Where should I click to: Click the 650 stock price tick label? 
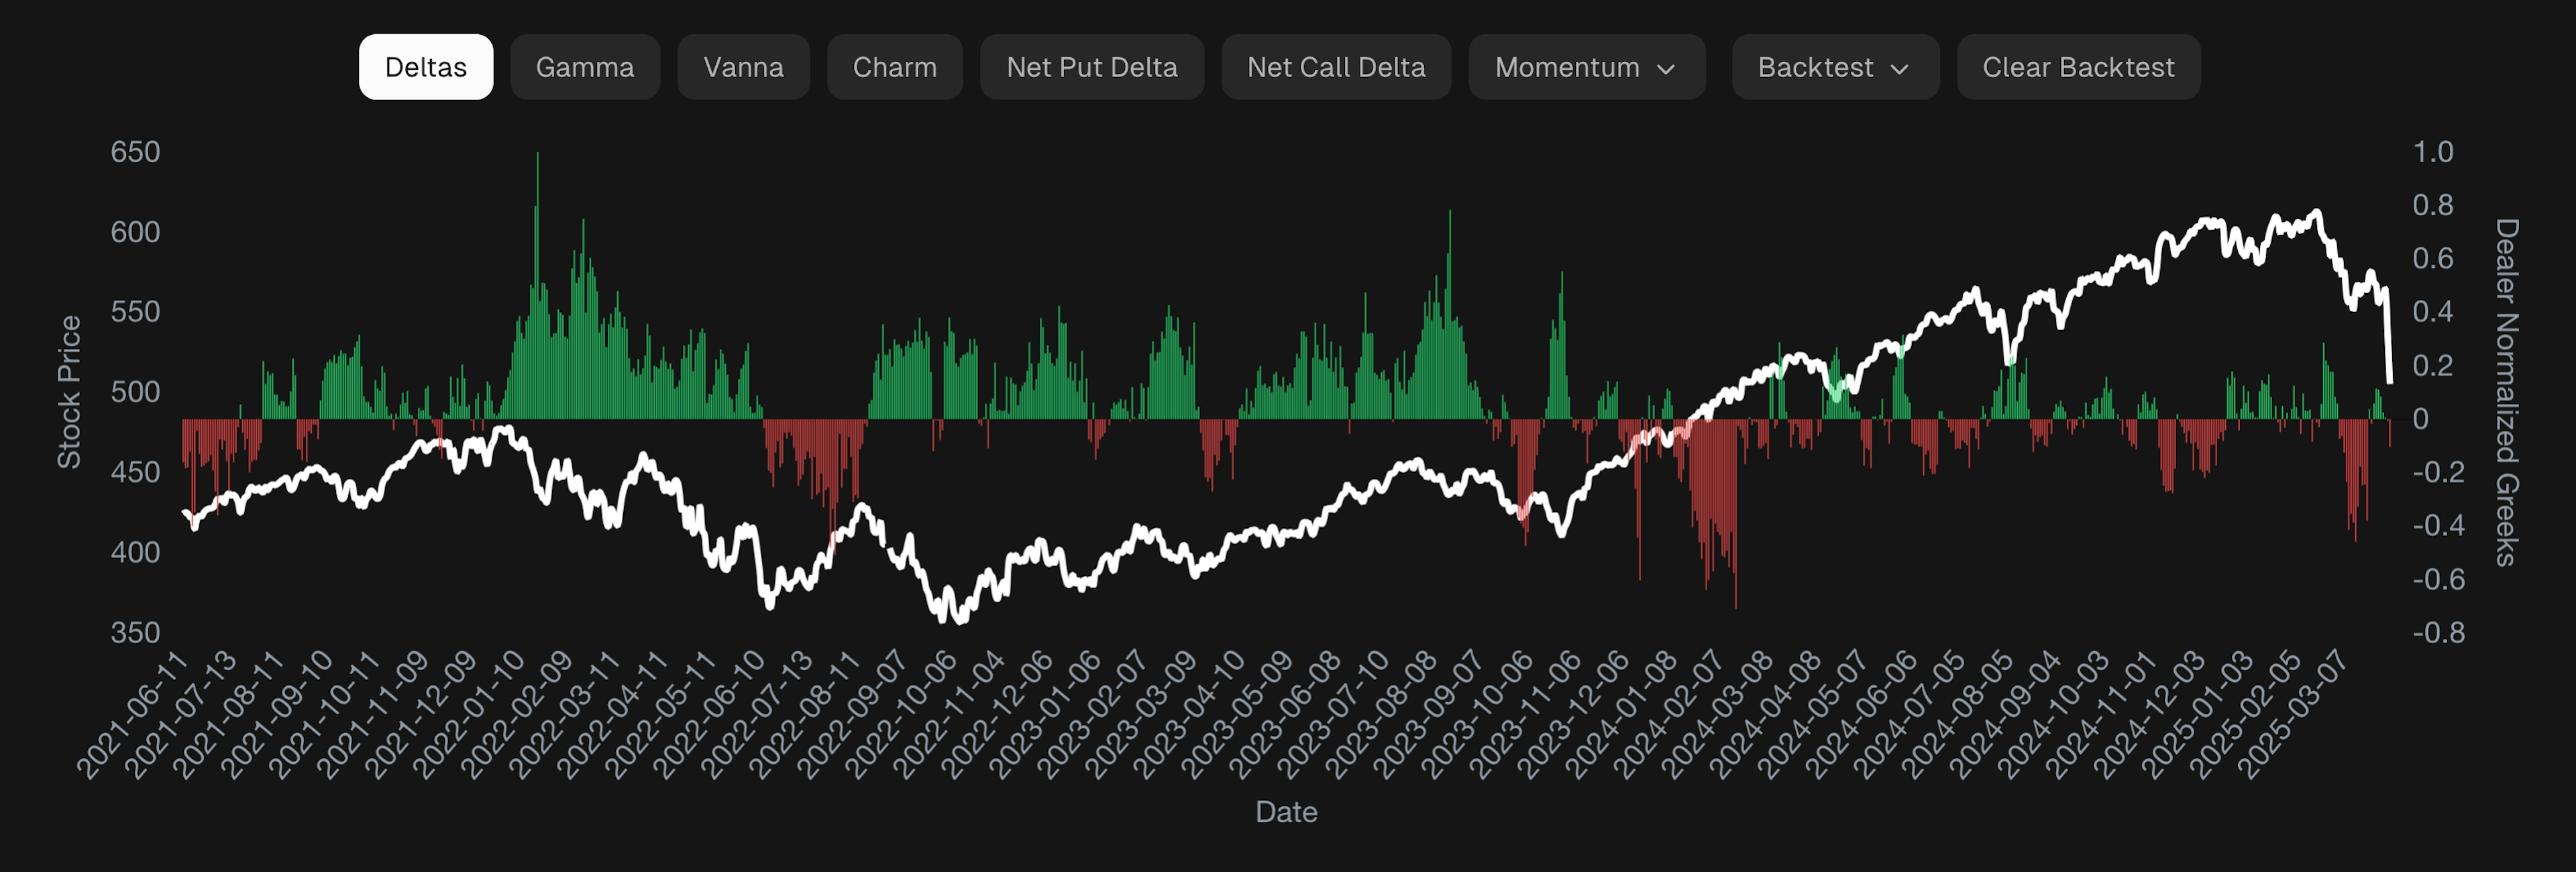pyautogui.click(x=135, y=152)
